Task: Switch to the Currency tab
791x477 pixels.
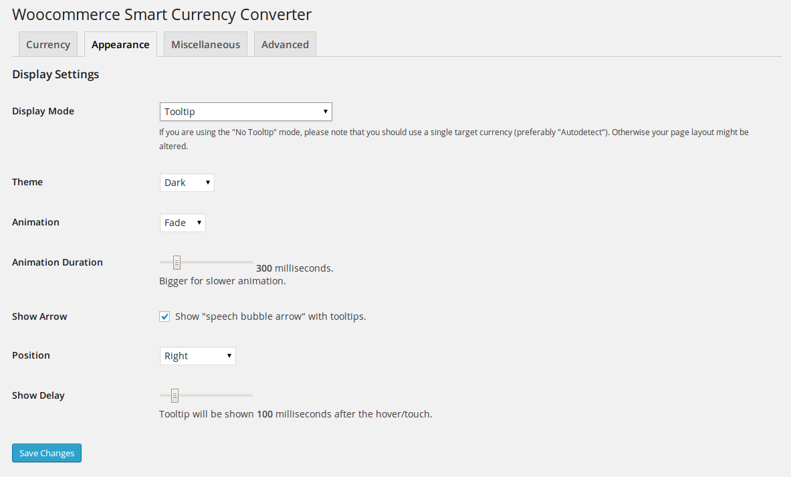Action: 48,44
